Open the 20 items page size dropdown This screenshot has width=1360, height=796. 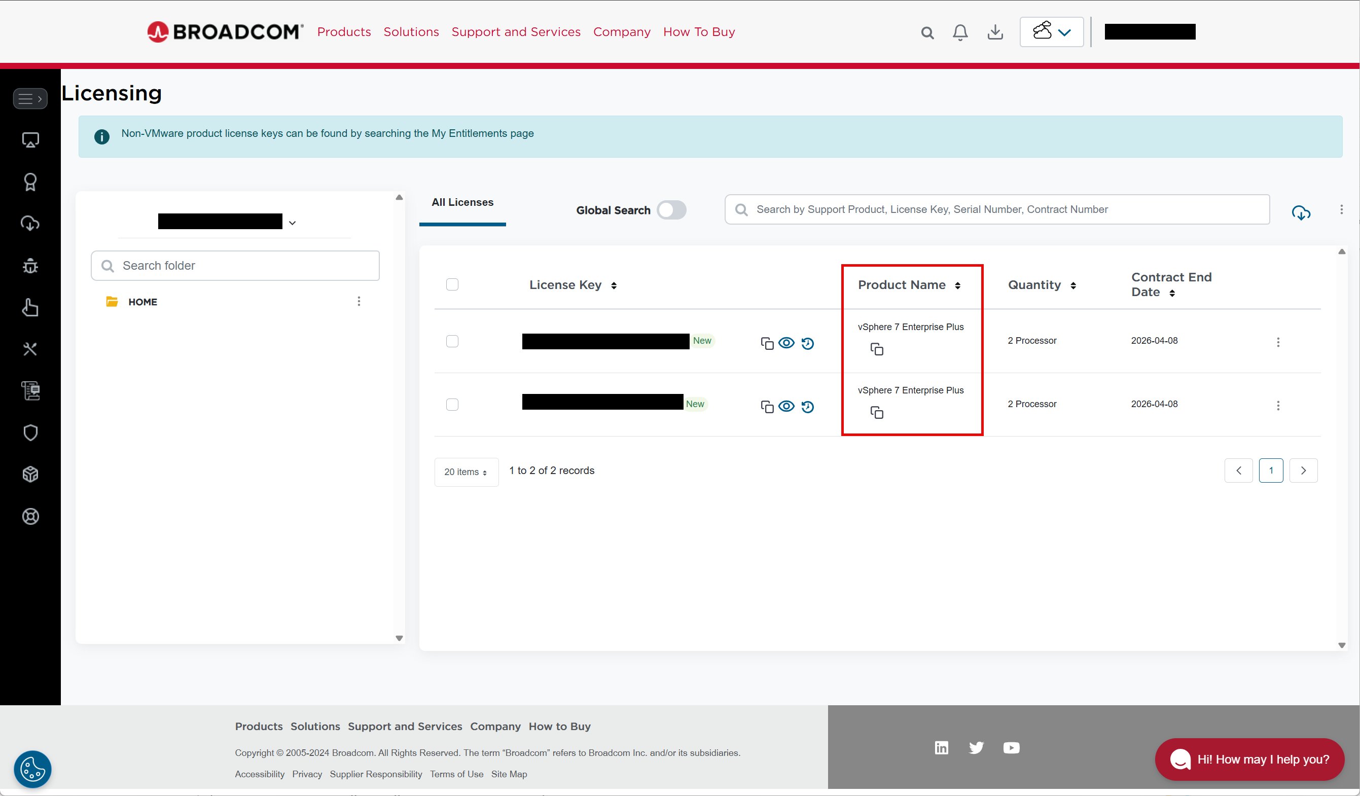point(467,472)
